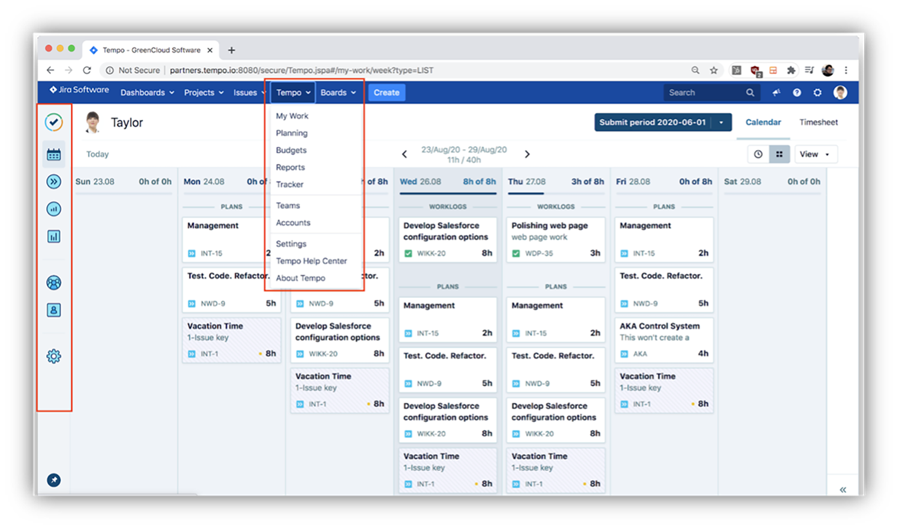The width and height of the screenshot is (899, 529).
Task: Collapse panel with double chevron at bottom right
Action: [843, 490]
